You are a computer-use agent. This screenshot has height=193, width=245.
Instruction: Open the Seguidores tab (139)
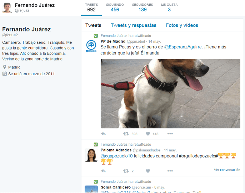click(x=142, y=7)
